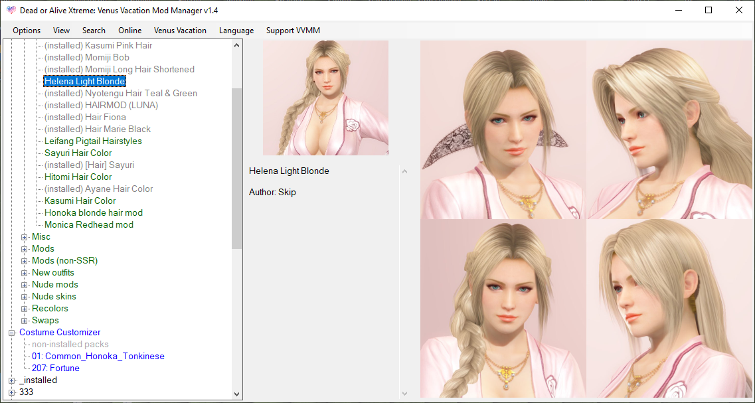Open the Language menu
The height and width of the screenshot is (403, 755).
(236, 31)
